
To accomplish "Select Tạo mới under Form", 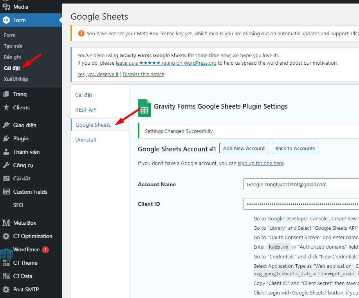I will click(x=13, y=46).
